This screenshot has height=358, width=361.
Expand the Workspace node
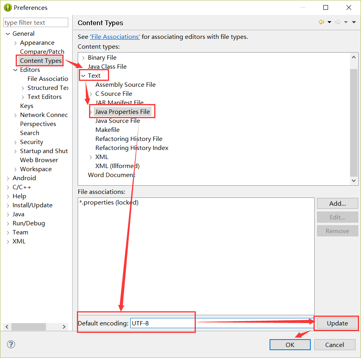click(15, 169)
